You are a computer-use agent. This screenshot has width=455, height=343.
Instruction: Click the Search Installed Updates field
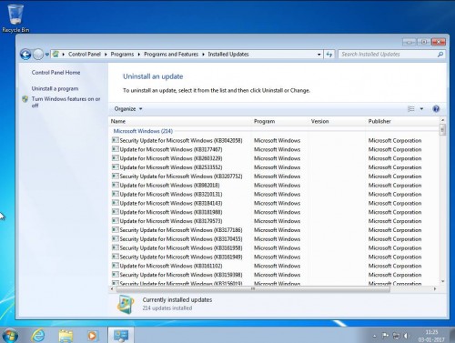click(x=389, y=55)
